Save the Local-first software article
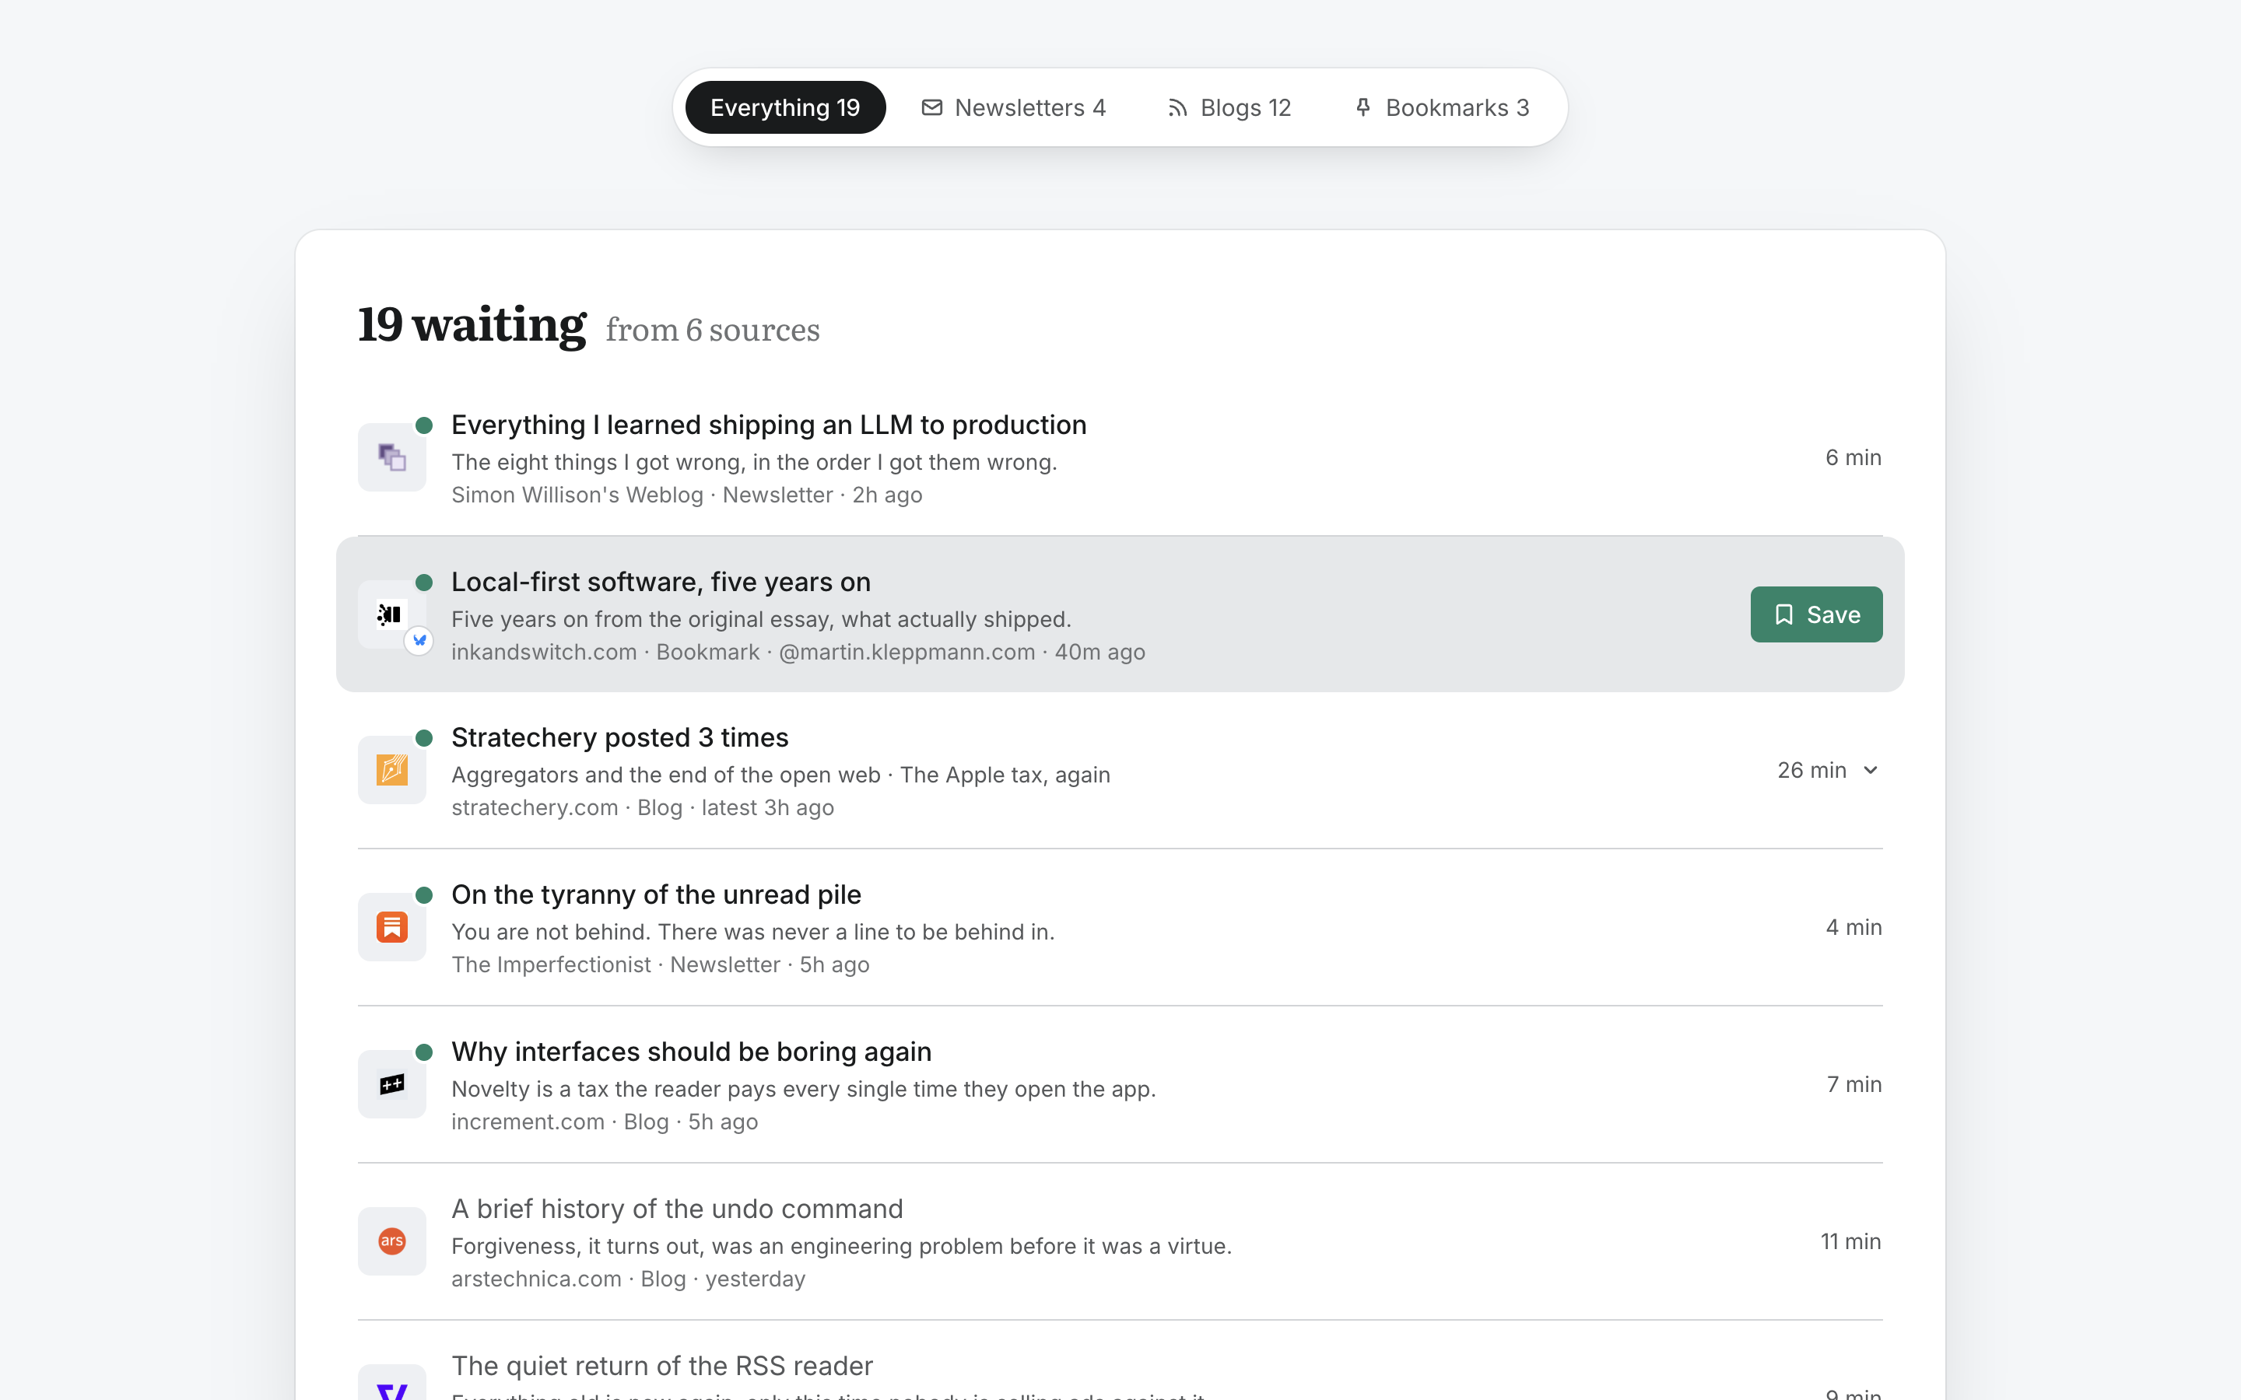The width and height of the screenshot is (2241, 1400). click(1816, 614)
